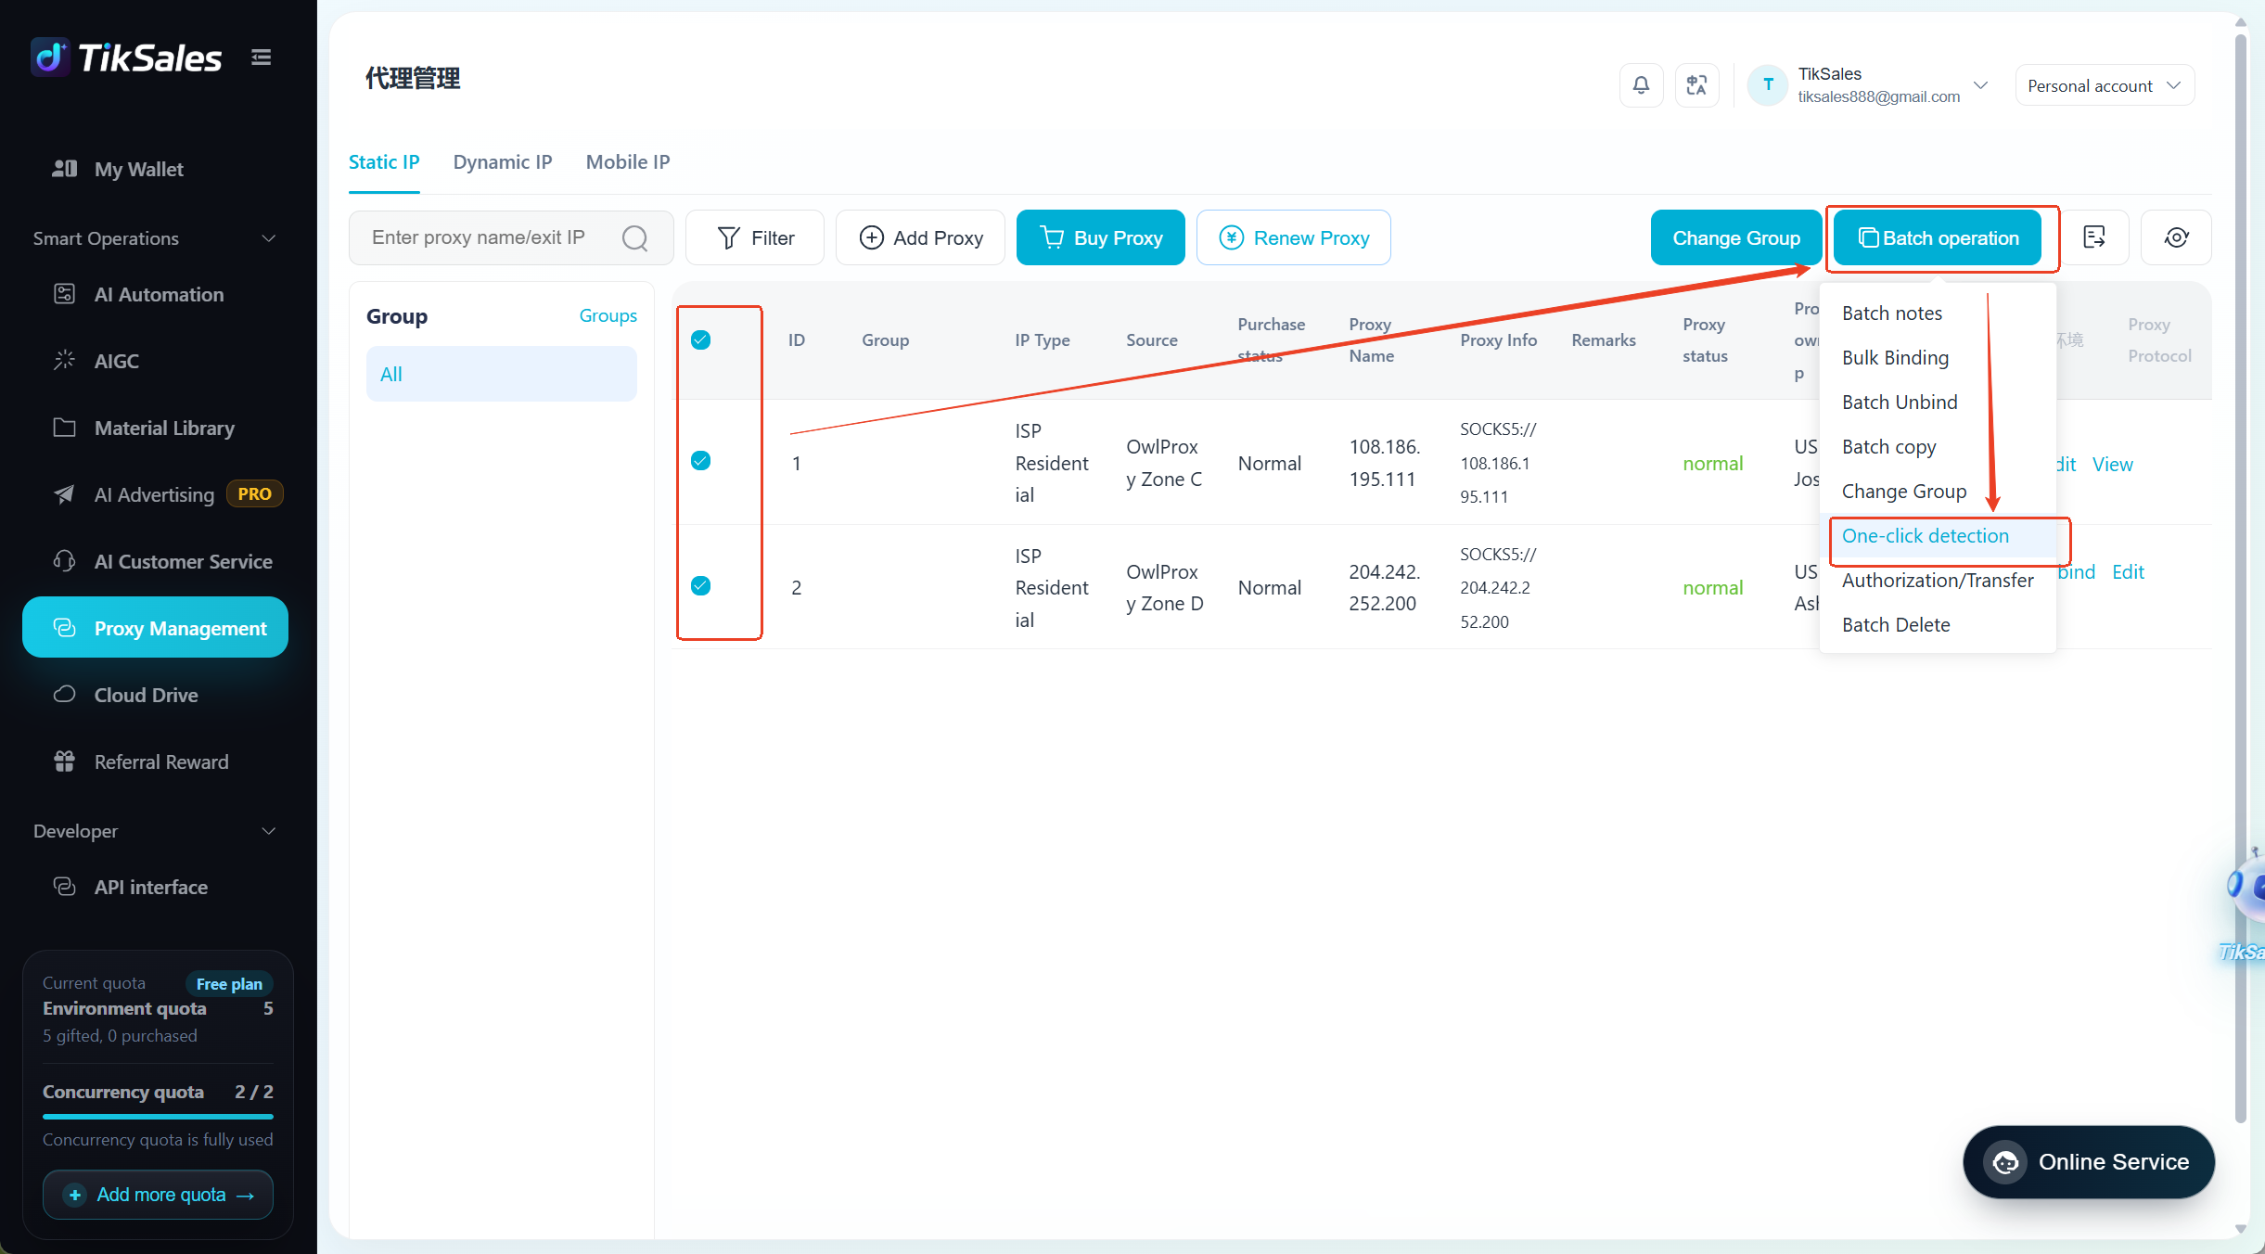Click the Concurrency quota progress bar

158,1116
